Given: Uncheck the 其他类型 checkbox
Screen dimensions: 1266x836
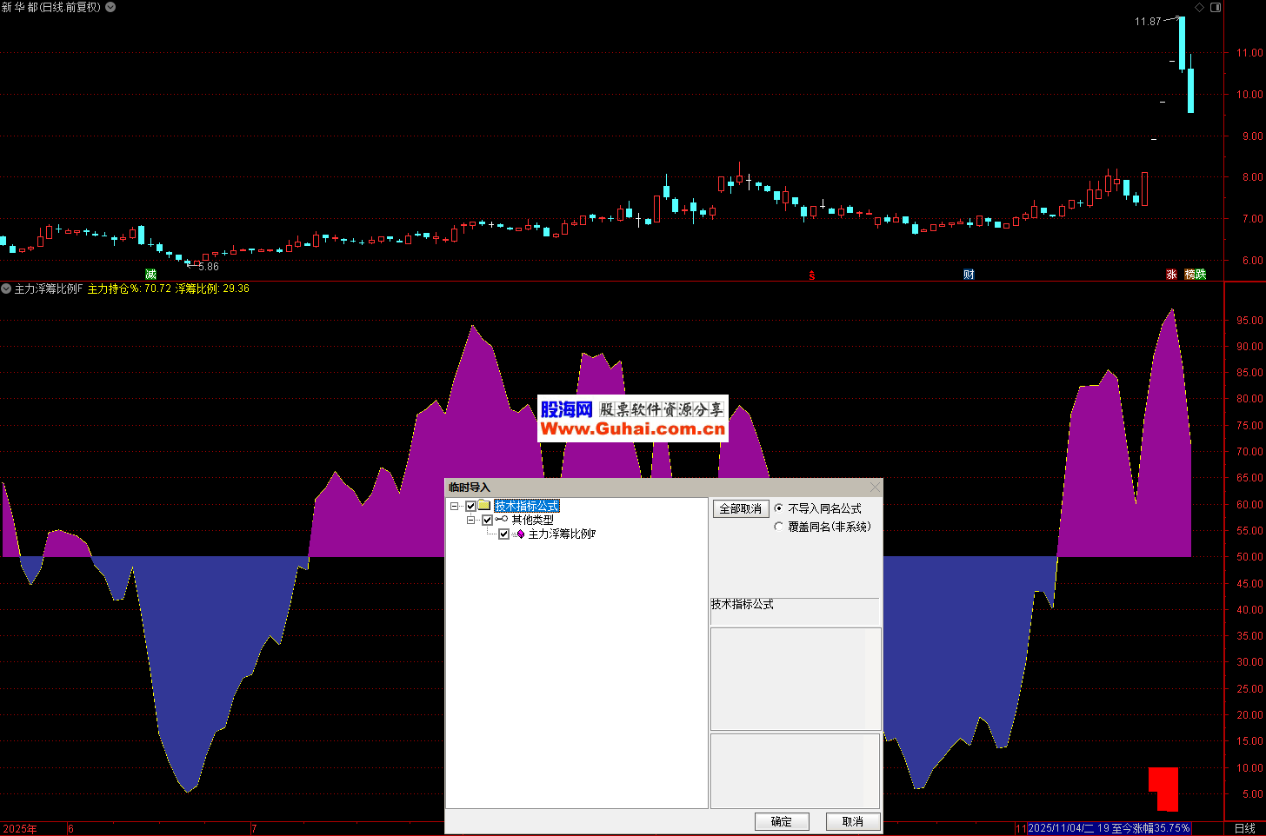Looking at the screenshot, I should [487, 521].
